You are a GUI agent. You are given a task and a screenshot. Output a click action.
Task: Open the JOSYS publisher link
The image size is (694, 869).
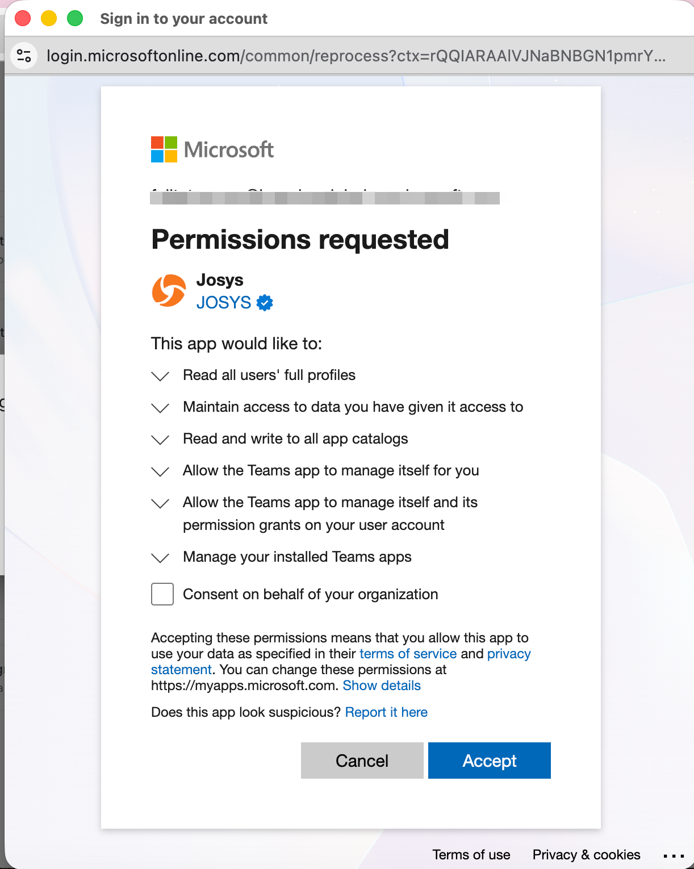point(224,303)
